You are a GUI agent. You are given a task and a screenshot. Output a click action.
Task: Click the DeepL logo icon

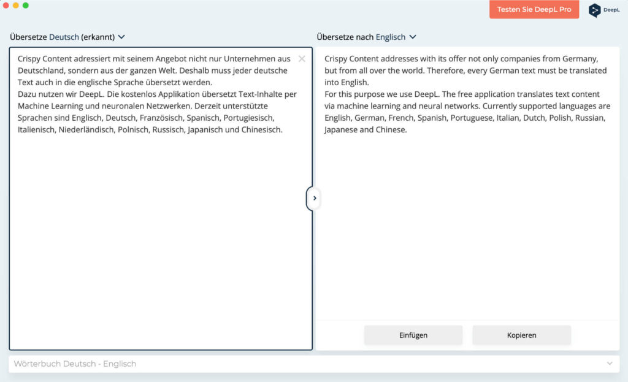tap(595, 10)
